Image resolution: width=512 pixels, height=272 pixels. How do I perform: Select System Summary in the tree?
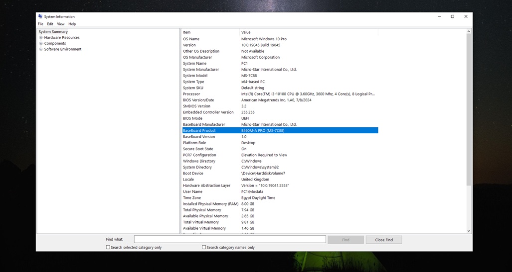53,32
